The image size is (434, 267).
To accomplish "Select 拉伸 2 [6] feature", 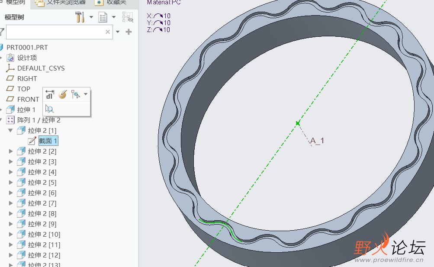I will coord(42,193).
